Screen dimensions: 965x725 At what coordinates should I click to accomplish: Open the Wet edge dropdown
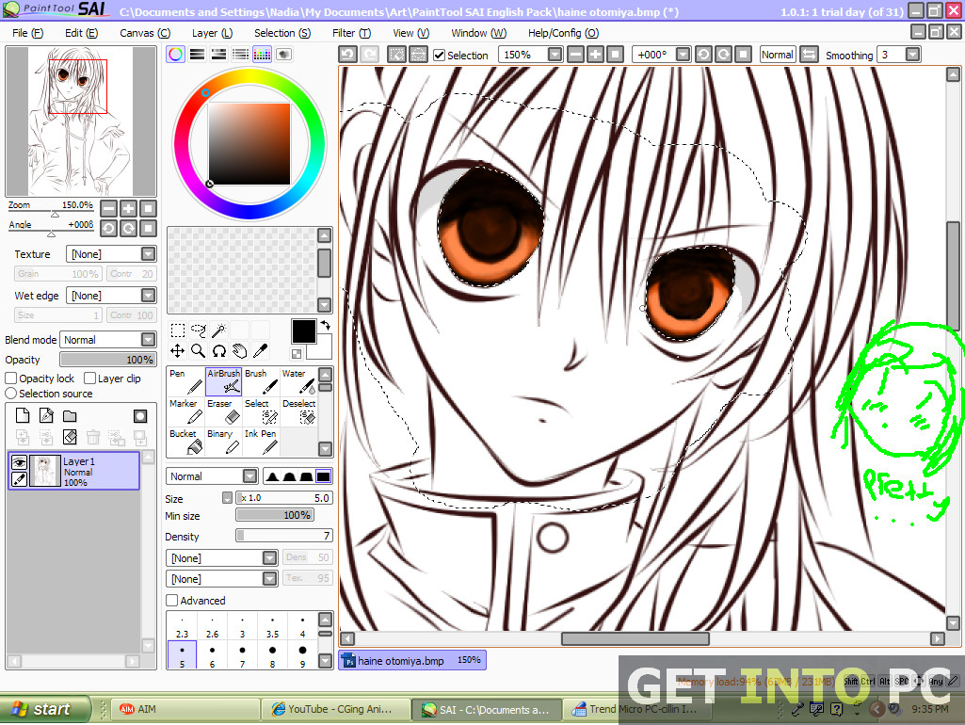coord(110,295)
